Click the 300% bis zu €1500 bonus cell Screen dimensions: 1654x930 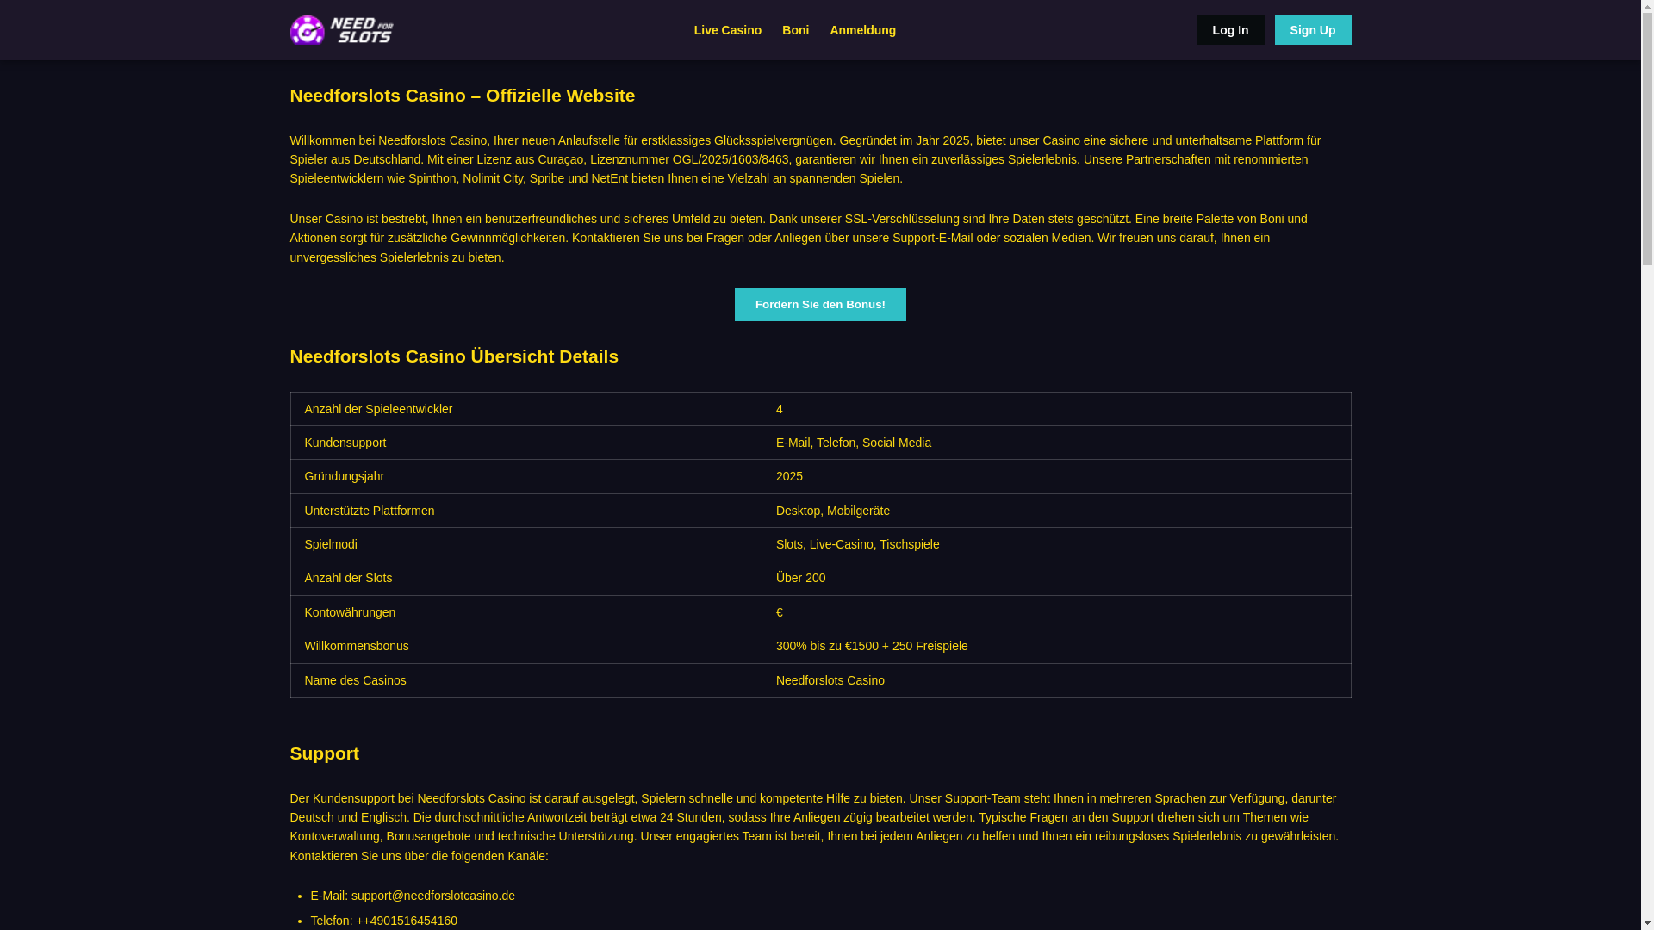1056,646
